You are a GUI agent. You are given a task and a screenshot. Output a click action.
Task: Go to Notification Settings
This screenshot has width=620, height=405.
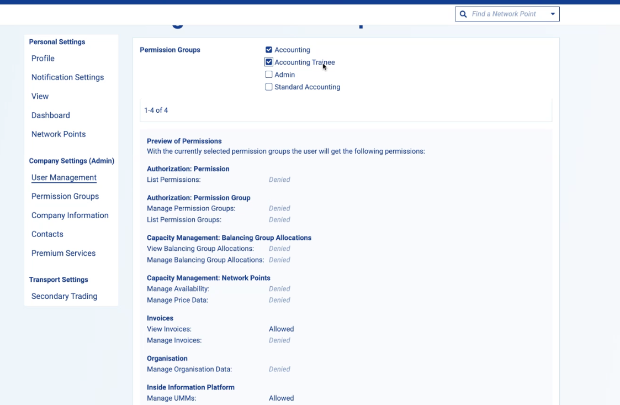click(x=67, y=77)
